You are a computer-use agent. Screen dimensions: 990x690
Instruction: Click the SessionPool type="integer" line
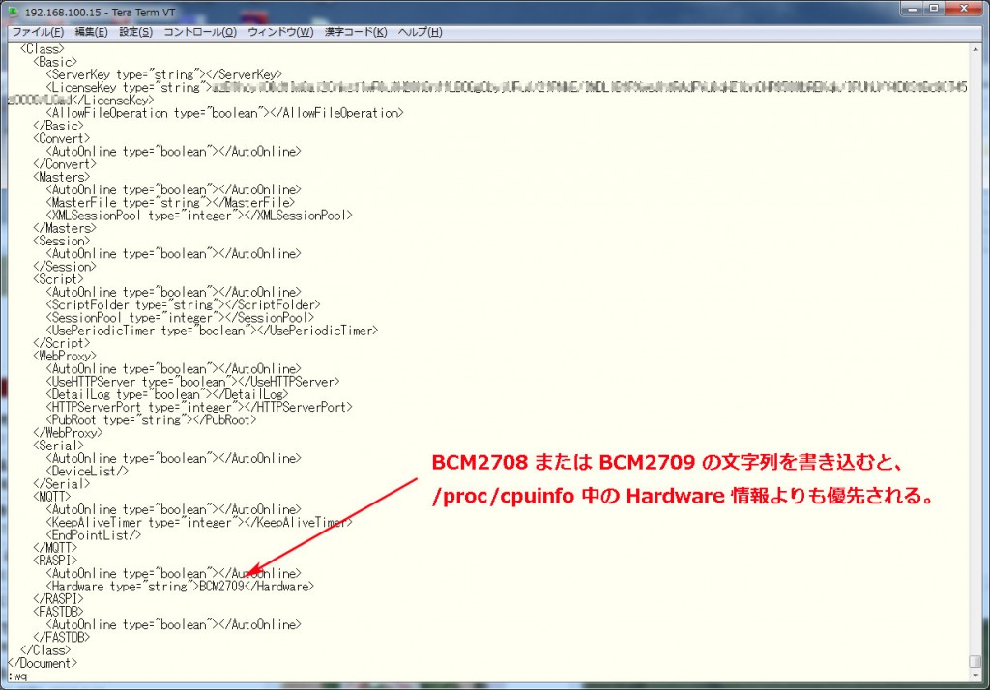pos(180,318)
